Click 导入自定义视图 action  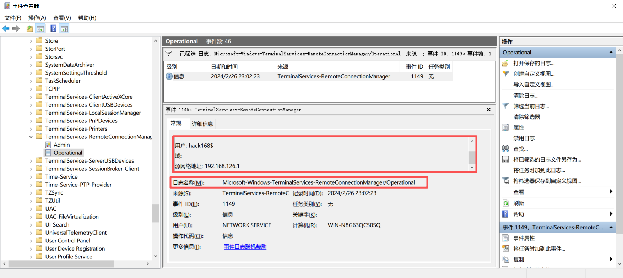click(x=534, y=85)
